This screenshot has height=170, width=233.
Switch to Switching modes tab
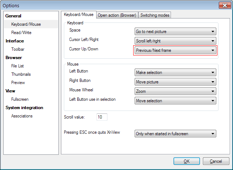[x=155, y=15]
